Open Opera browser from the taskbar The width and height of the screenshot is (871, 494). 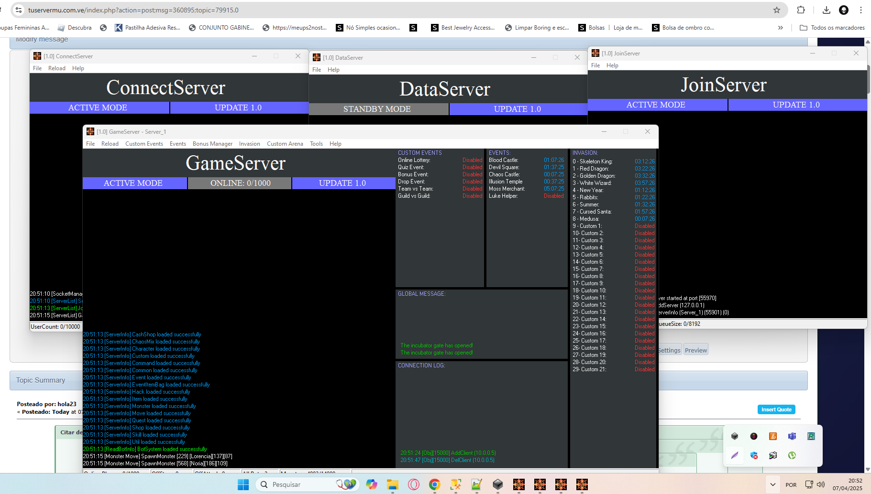(x=414, y=484)
